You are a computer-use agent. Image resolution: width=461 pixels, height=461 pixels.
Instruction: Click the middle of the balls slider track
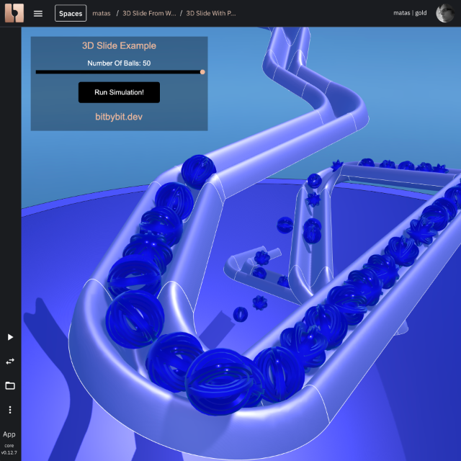(x=119, y=72)
